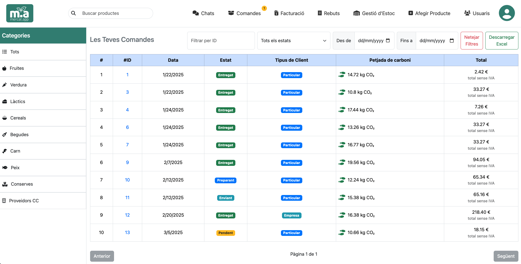This screenshot has width=521, height=264.
Task: Open Rebuts from the top bar
Action: click(328, 13)
